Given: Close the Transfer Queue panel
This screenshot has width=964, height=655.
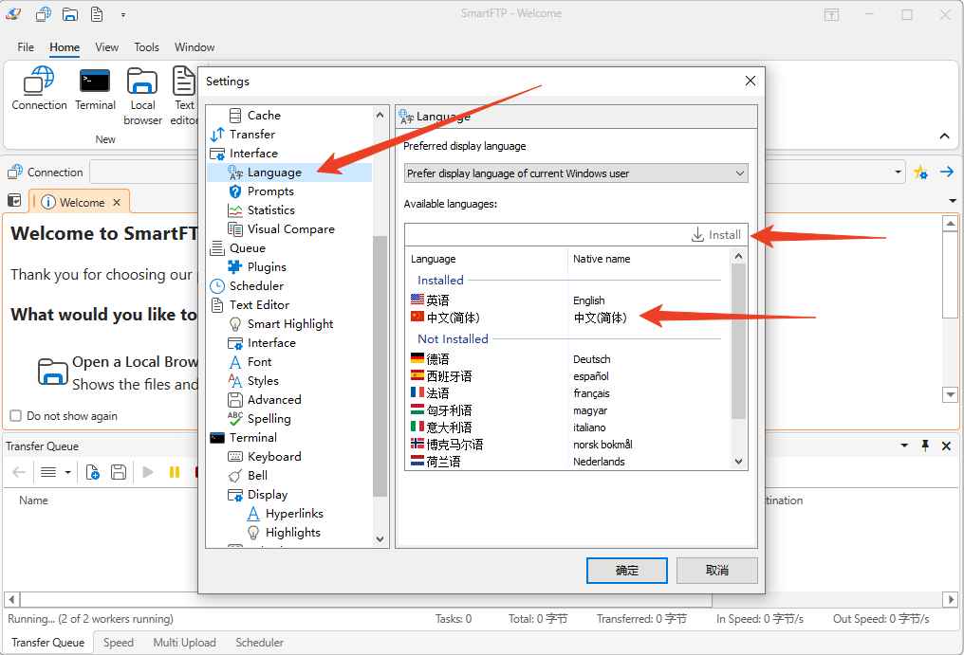Looking at the screenshot, I should tap(946, 446).
